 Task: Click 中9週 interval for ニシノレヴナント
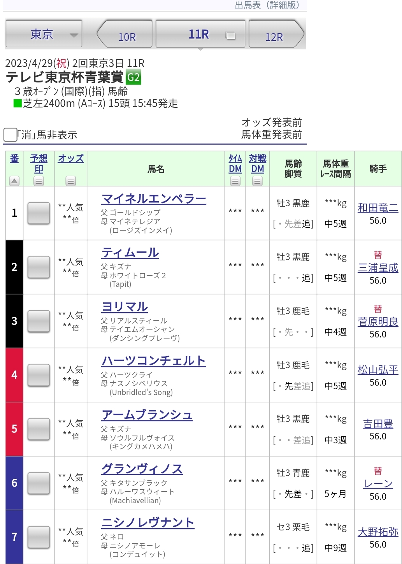[x=335, y=548]
